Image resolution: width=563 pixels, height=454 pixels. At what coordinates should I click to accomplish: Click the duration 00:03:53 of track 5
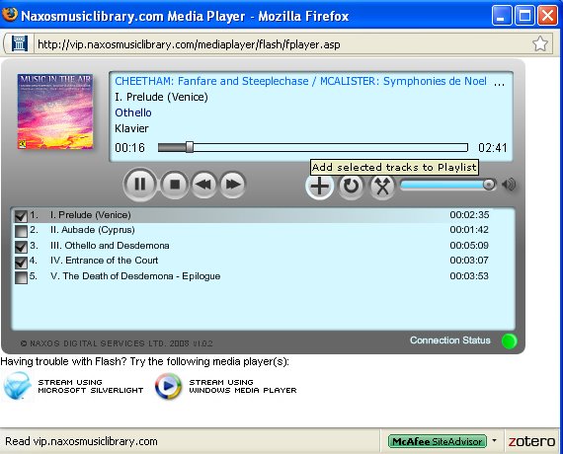[469, 276]
